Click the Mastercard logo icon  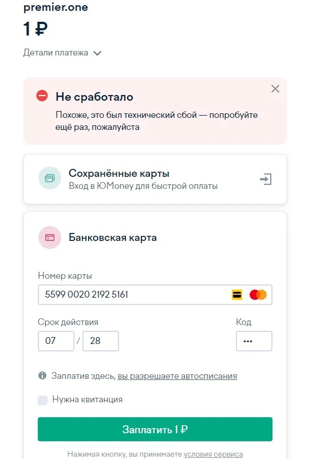pos(258,295)
